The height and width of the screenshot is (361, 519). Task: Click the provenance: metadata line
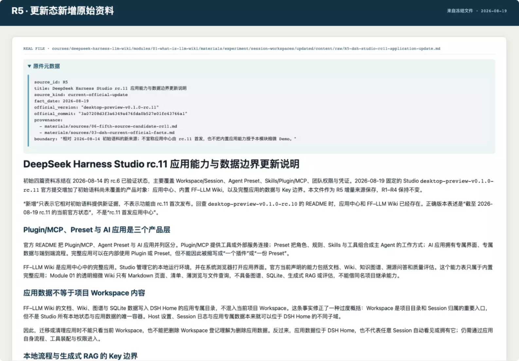48,120
